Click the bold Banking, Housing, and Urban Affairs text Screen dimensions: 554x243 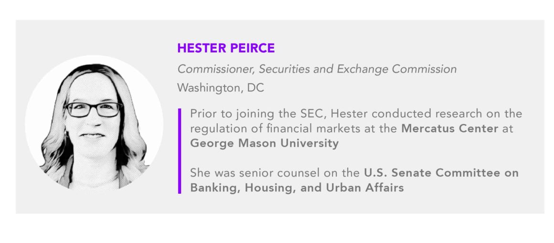[x=297, y=188]
